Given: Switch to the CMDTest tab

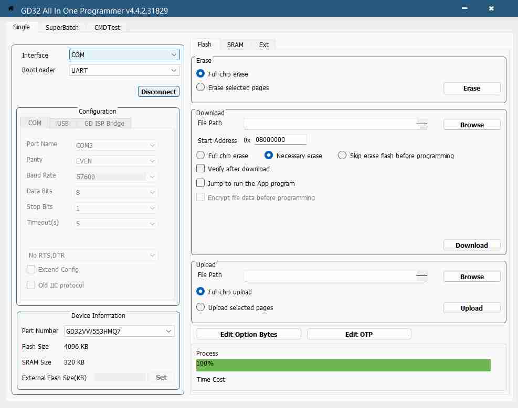Looking at the screenshot, I should 107,27.
